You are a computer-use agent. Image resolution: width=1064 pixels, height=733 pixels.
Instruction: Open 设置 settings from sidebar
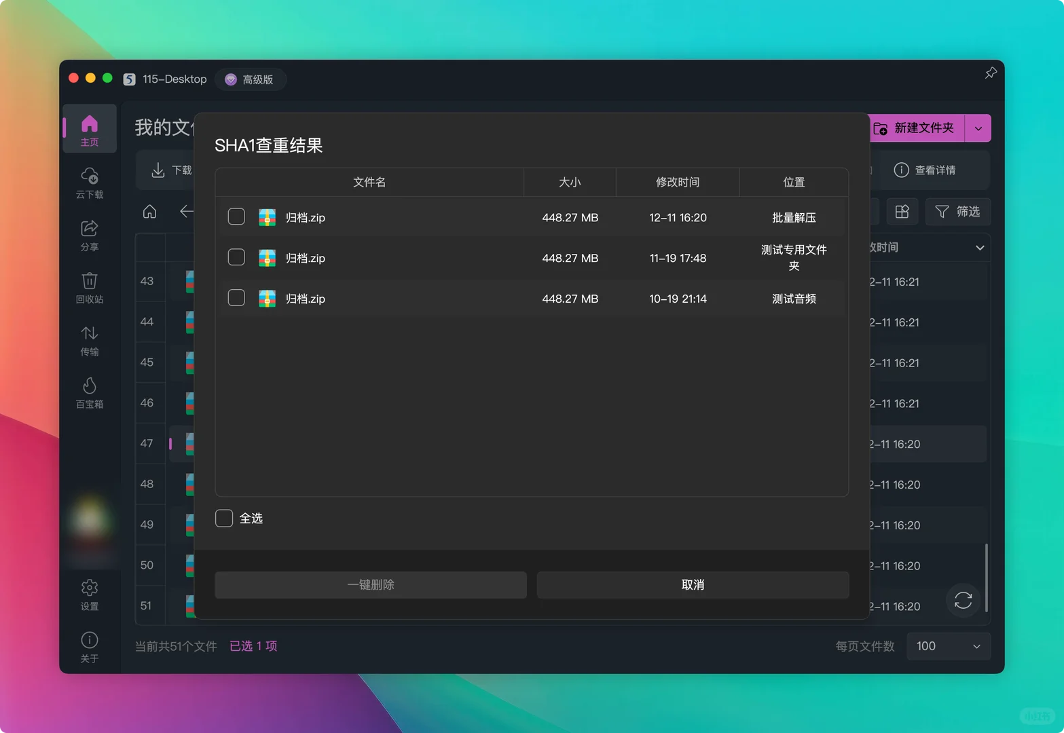[89, 594]
